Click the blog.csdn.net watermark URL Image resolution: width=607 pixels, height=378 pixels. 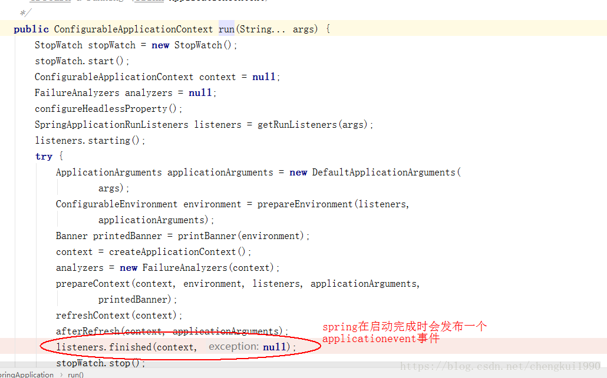point(500,366)
